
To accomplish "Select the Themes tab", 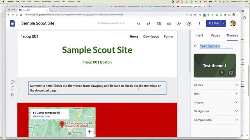I will click(232, 35).
